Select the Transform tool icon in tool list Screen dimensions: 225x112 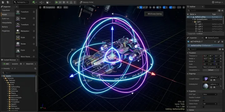pos(18,12)
